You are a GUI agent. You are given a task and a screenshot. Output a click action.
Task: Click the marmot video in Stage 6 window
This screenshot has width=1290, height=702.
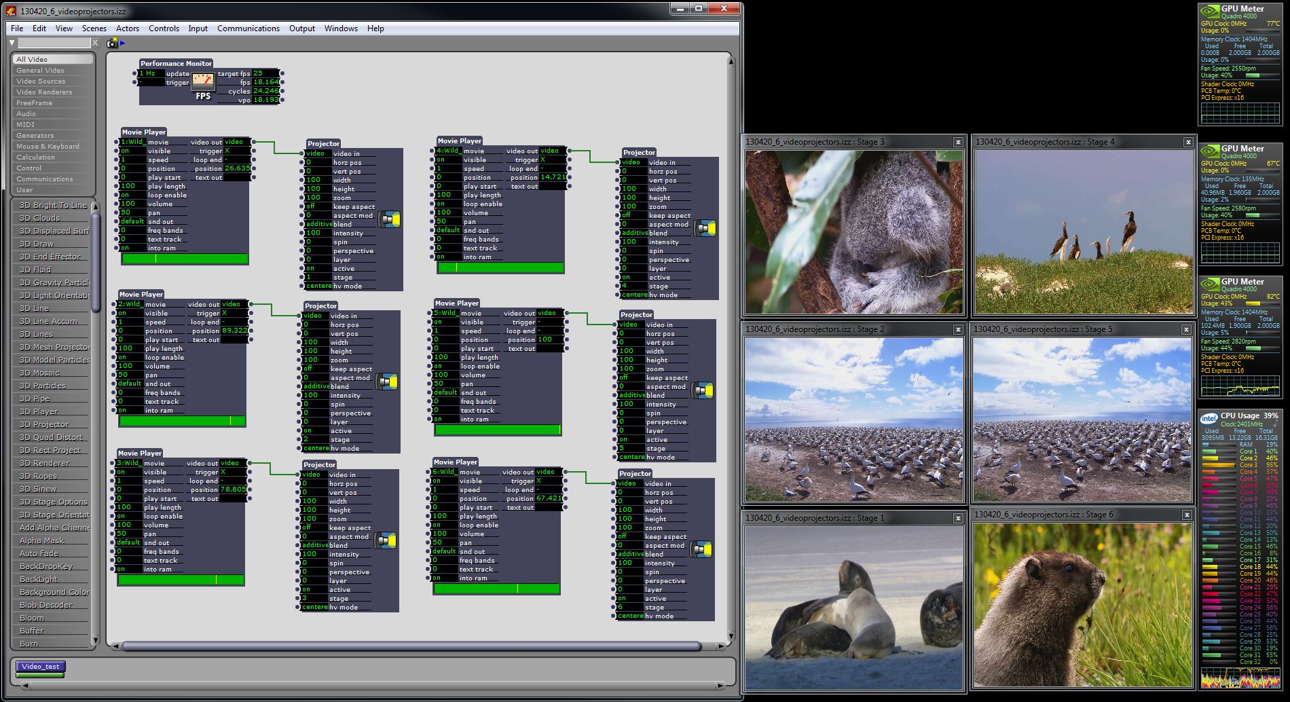[x=1082, y=605]
